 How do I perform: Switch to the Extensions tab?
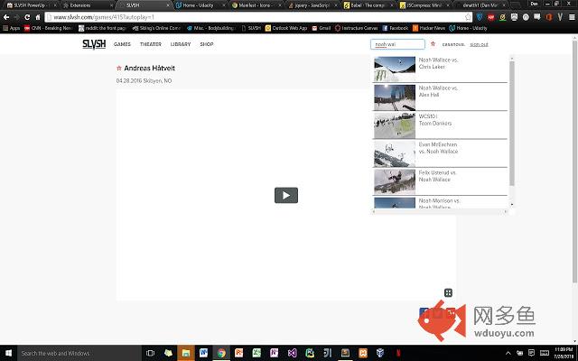click(x=87, y=5)
